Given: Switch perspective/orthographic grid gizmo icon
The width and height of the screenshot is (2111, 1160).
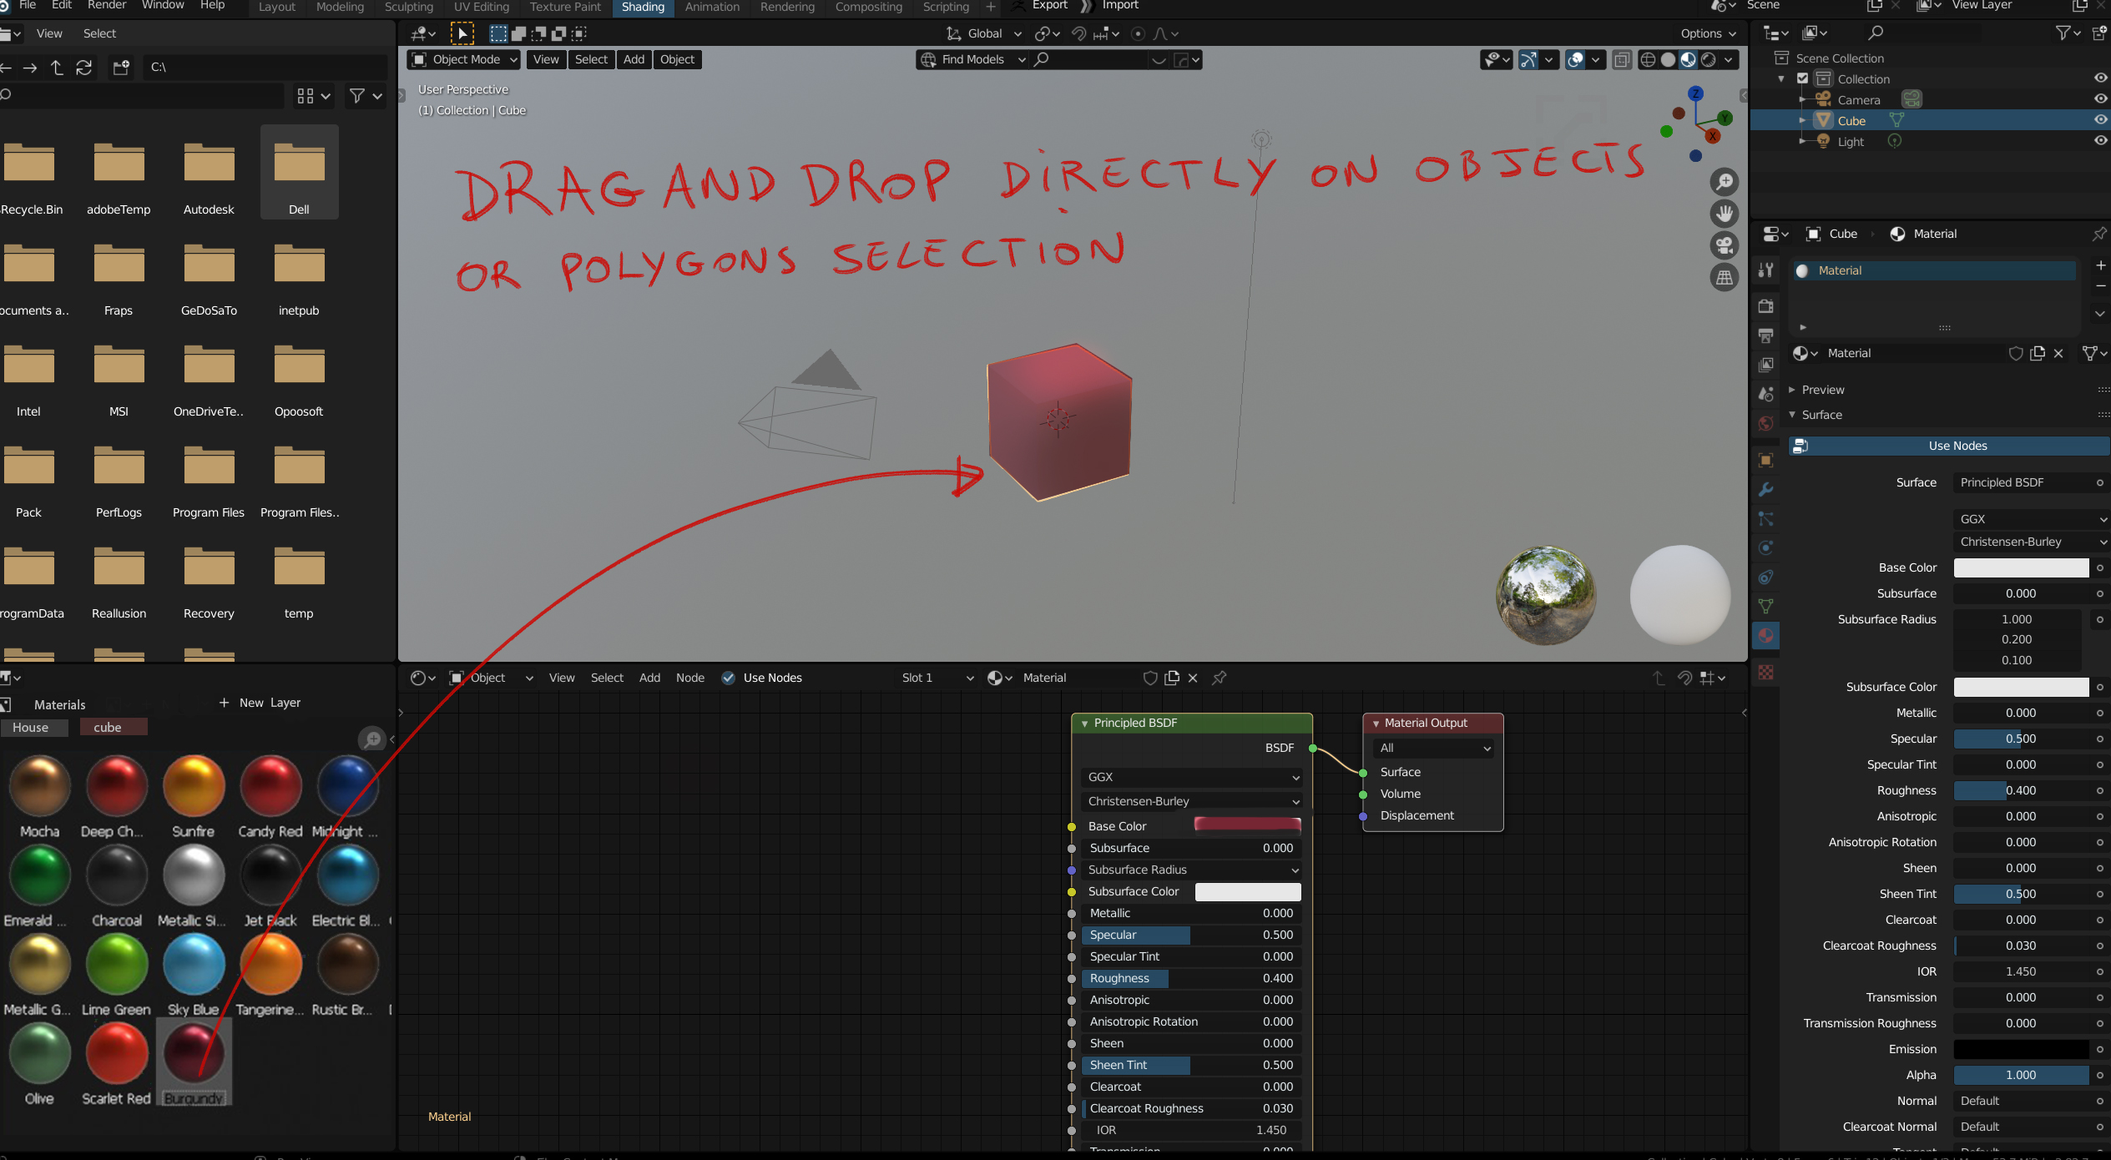Looking at the screenshot, I should pyautogui.click(x=1724, y=277).
